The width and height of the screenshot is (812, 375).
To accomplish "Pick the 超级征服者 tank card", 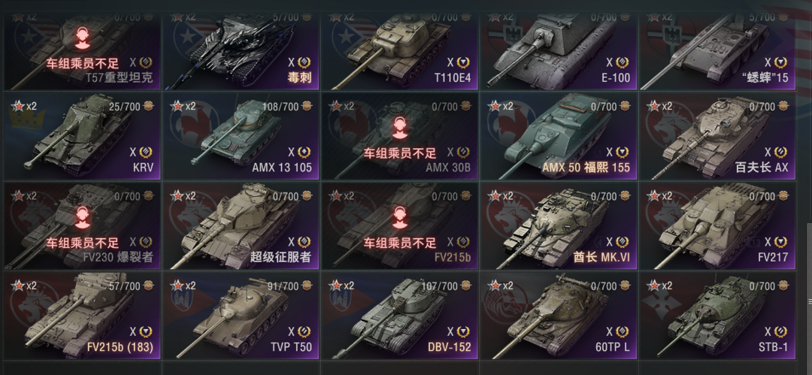I will (x=241, y=226).
